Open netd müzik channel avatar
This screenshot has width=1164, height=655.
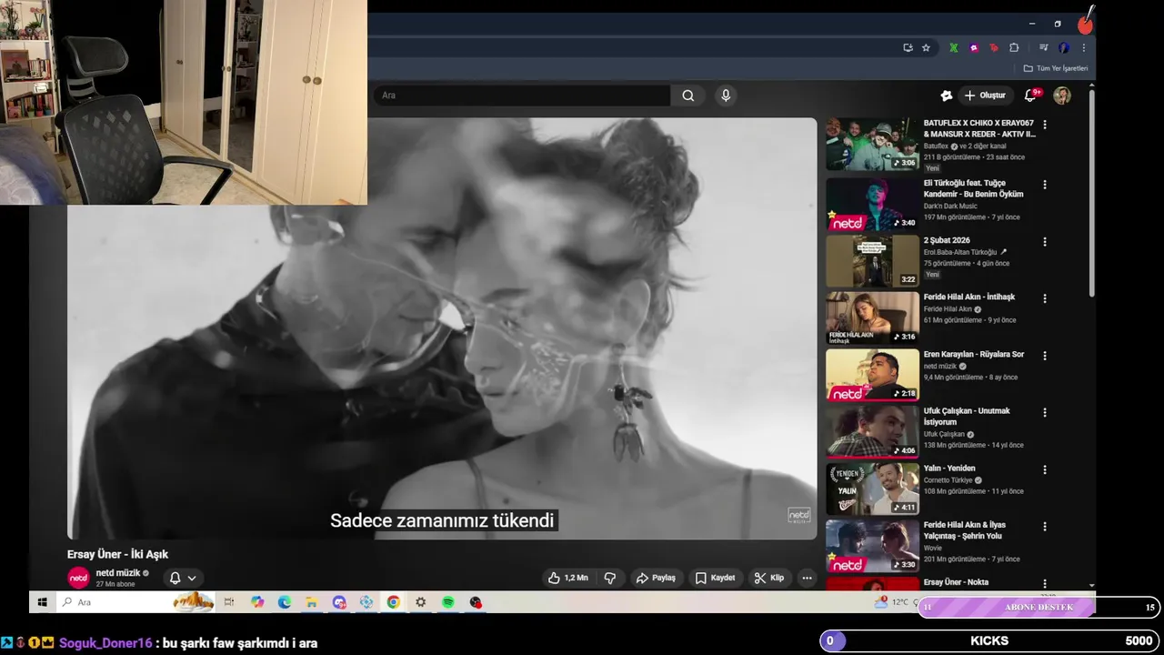(x=79, y=578)
